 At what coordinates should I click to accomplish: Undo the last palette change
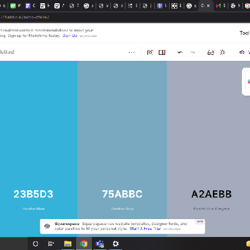[180, 52]
